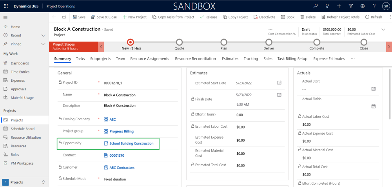The height and width of the screenshot is (187, 392).
Task: Open contract 00001270 link
Action: 117,156
